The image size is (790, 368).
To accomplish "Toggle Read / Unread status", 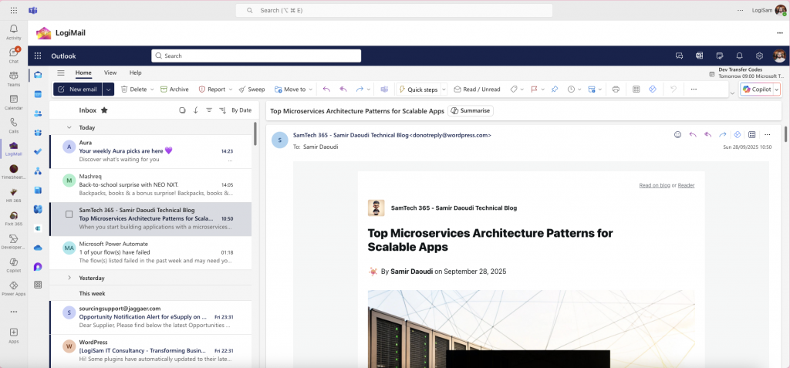I will point(477,89).
